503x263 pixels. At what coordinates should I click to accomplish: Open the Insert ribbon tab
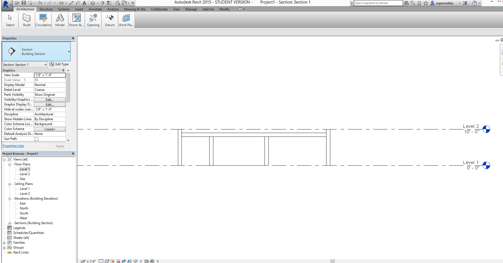pos(79,9)
